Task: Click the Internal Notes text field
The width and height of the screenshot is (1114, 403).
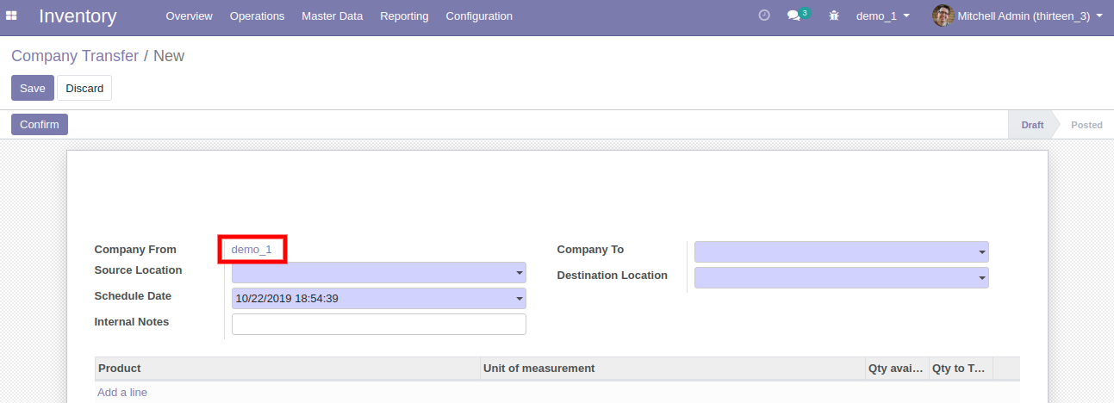Action: coord(379,324)
